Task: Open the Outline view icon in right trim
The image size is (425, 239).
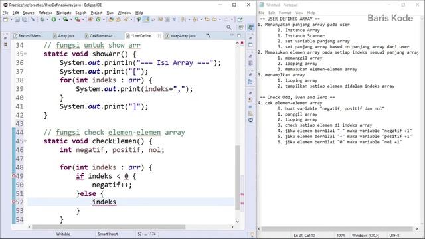Action: coord(250,82)
